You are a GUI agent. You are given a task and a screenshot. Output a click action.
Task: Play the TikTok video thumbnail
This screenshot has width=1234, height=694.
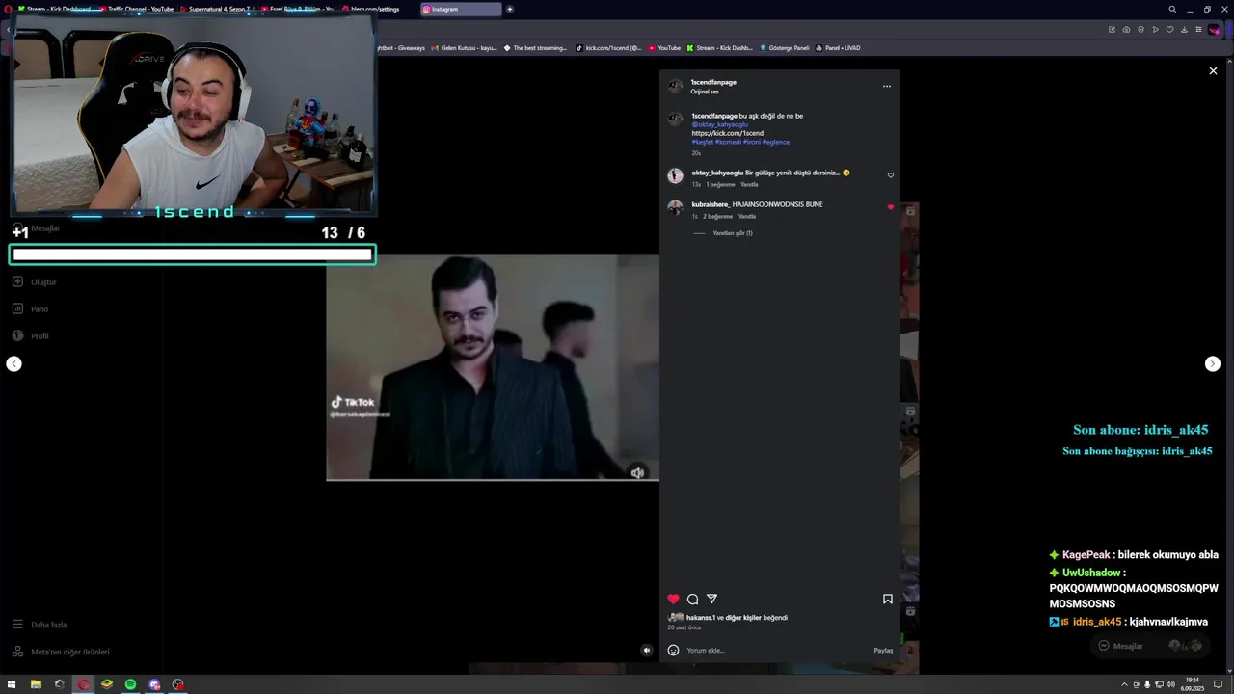click(x=493, y=367)
